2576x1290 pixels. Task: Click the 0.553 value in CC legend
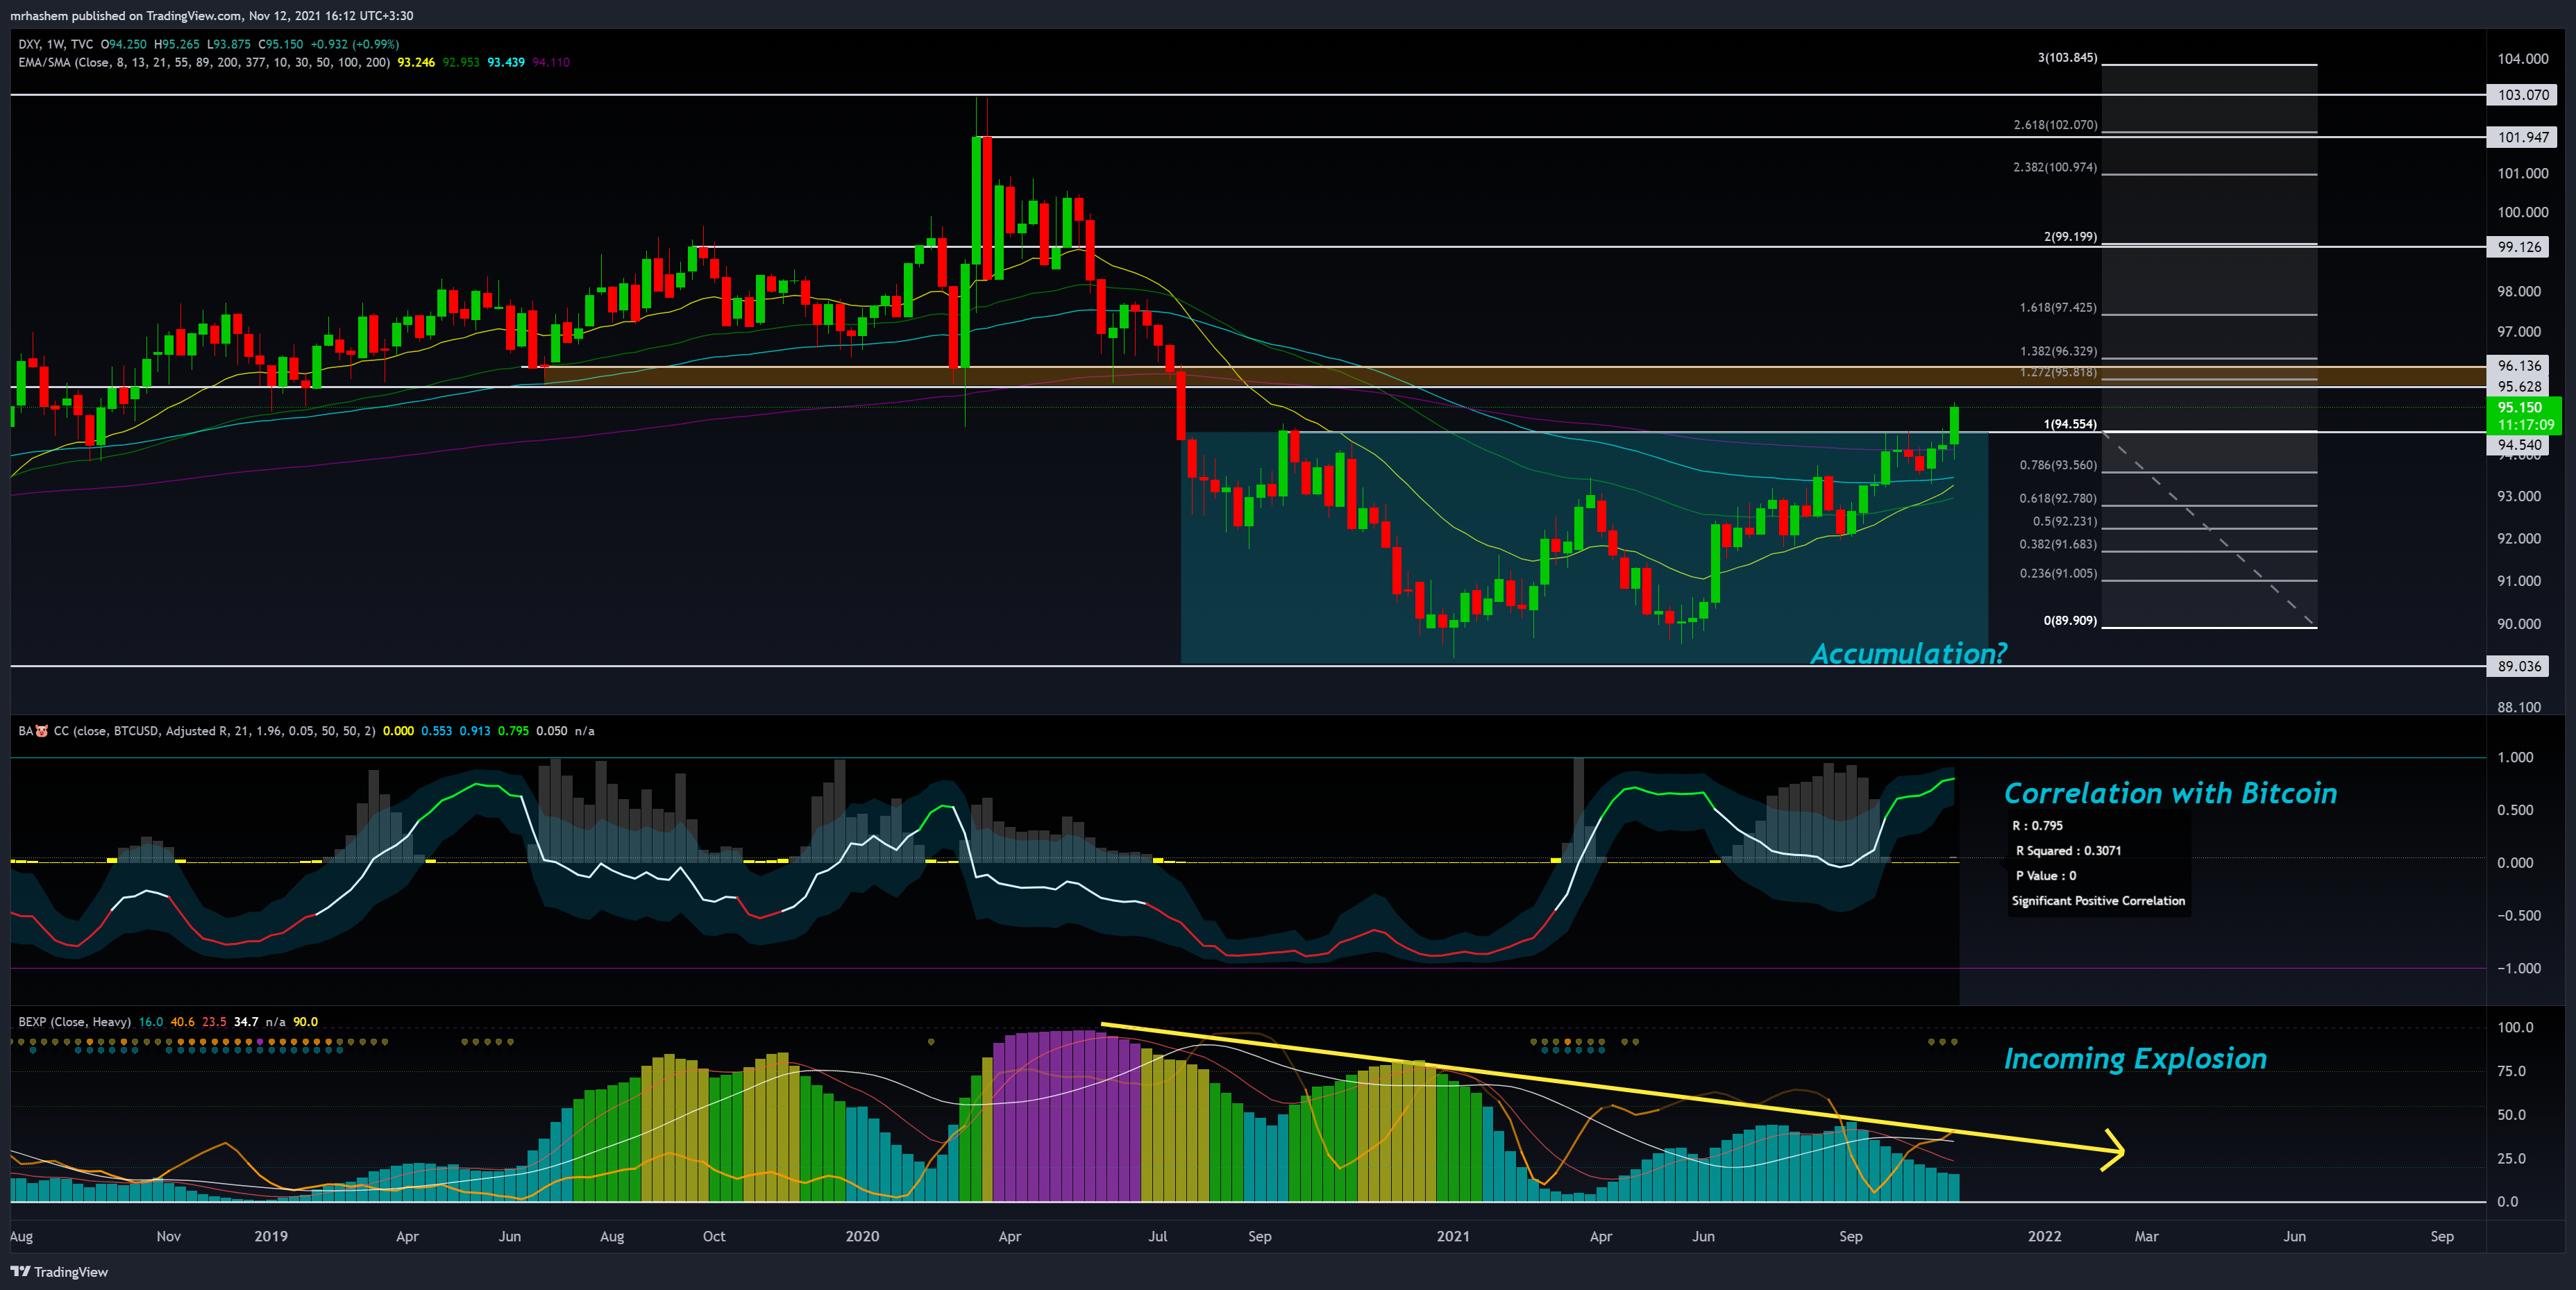click(x=436, y=731)
